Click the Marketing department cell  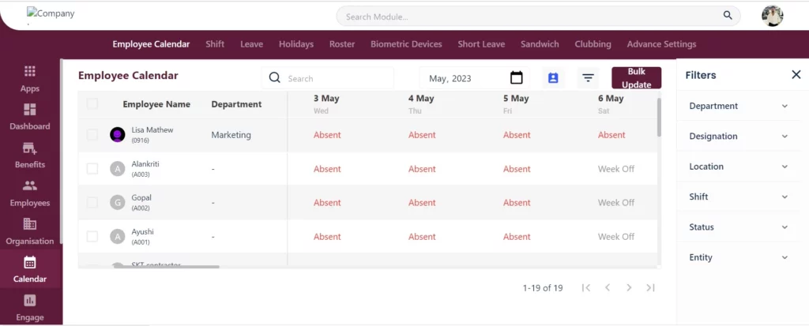(x=231, y=135)
